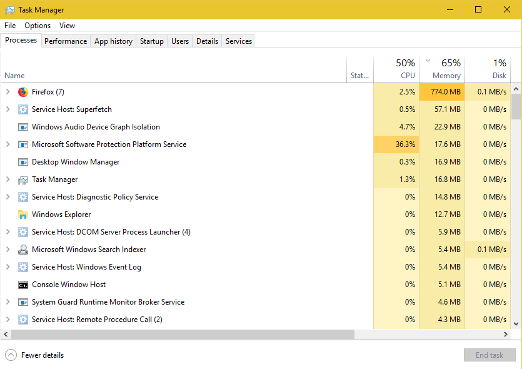The width and height of the screenshot is (522, 369).
Task: Click the Windows Event Log gear icon
Action: 23,267
